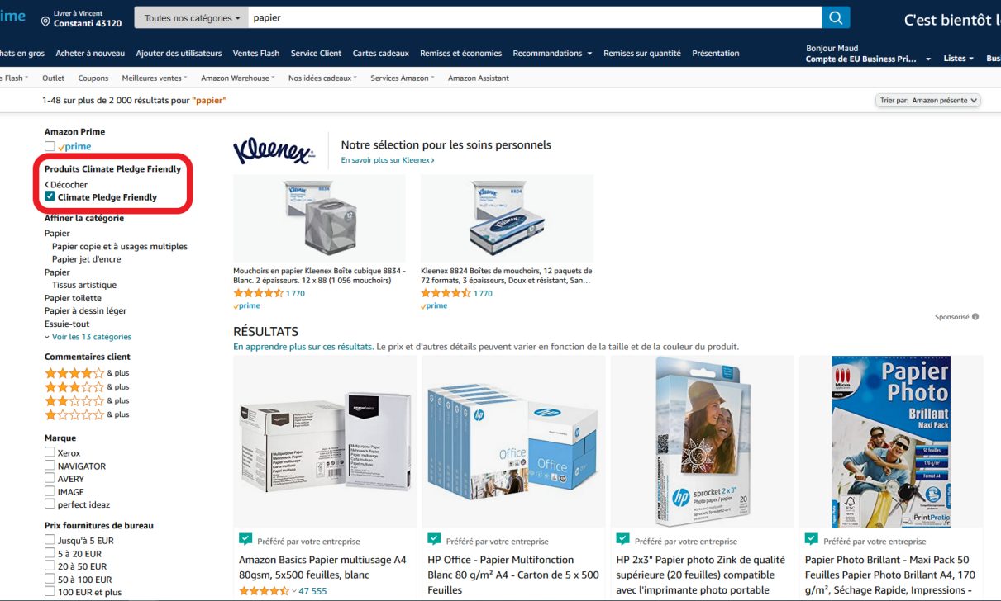Viewport: 1001px width, 601px height.
Task: Open the Ventes Flash menu item
Action: (256, 54)
